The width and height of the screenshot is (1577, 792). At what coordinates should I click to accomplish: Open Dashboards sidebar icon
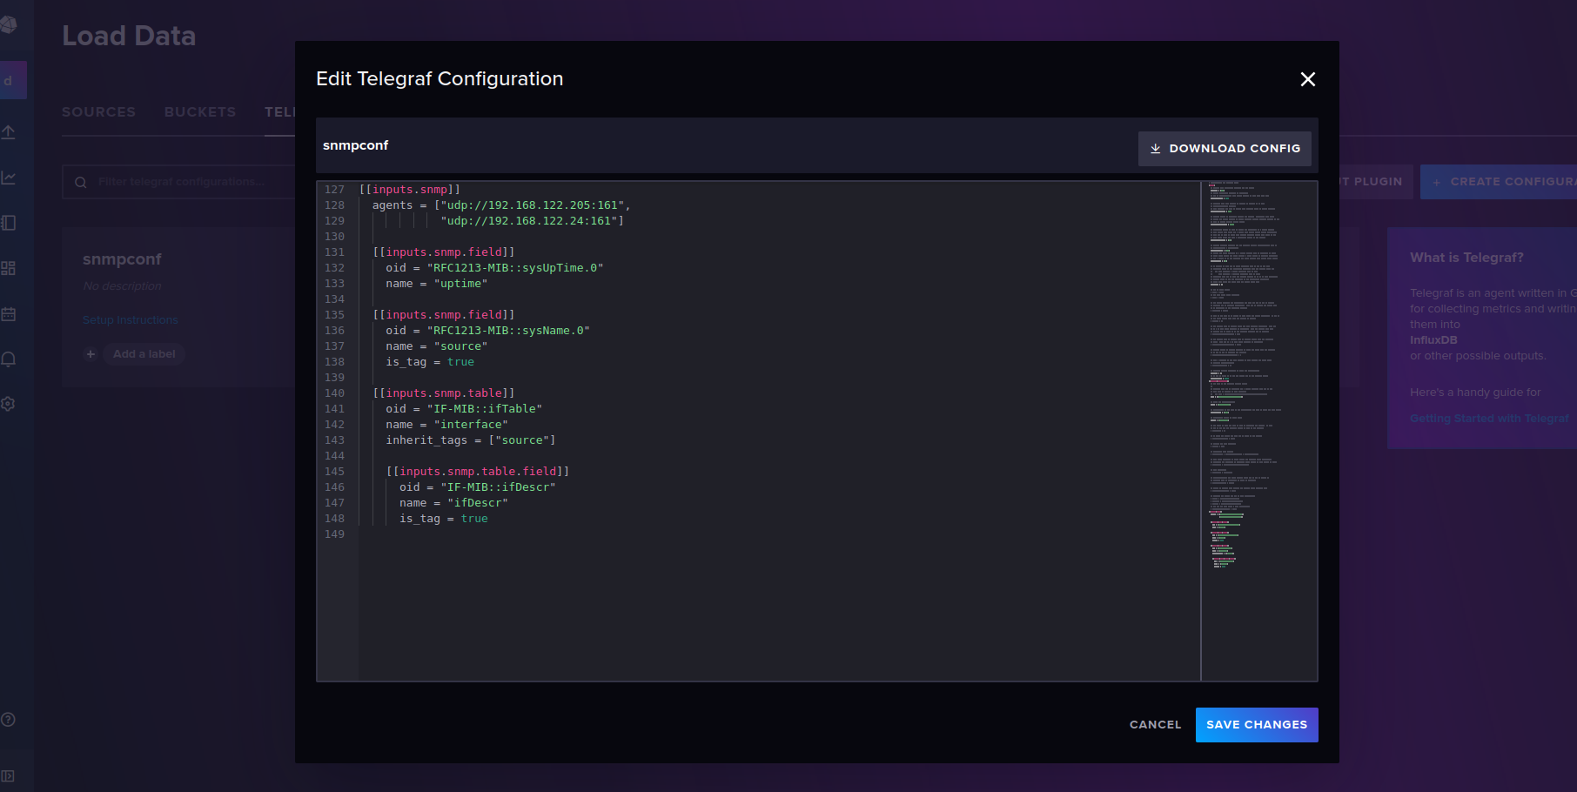(x=9, y=268)
